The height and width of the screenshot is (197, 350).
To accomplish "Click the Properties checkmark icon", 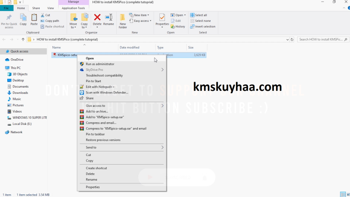I will click(162, 17).
